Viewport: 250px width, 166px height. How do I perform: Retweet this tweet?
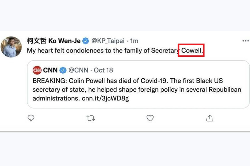pyautogui.click(x=91, y=118)
